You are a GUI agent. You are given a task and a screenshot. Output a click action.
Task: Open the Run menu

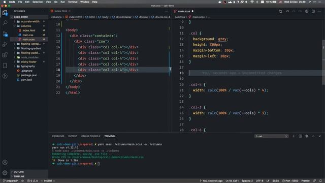(62, 2)
